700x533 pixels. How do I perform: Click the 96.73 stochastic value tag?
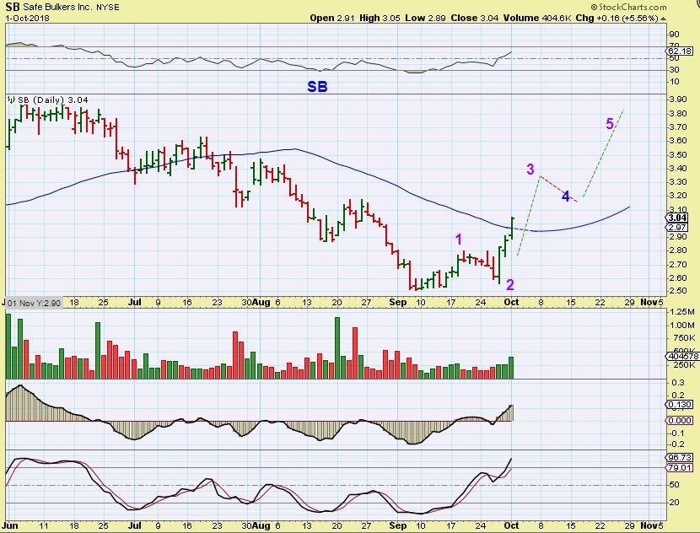pyautogui.click(x=681, y=458)
